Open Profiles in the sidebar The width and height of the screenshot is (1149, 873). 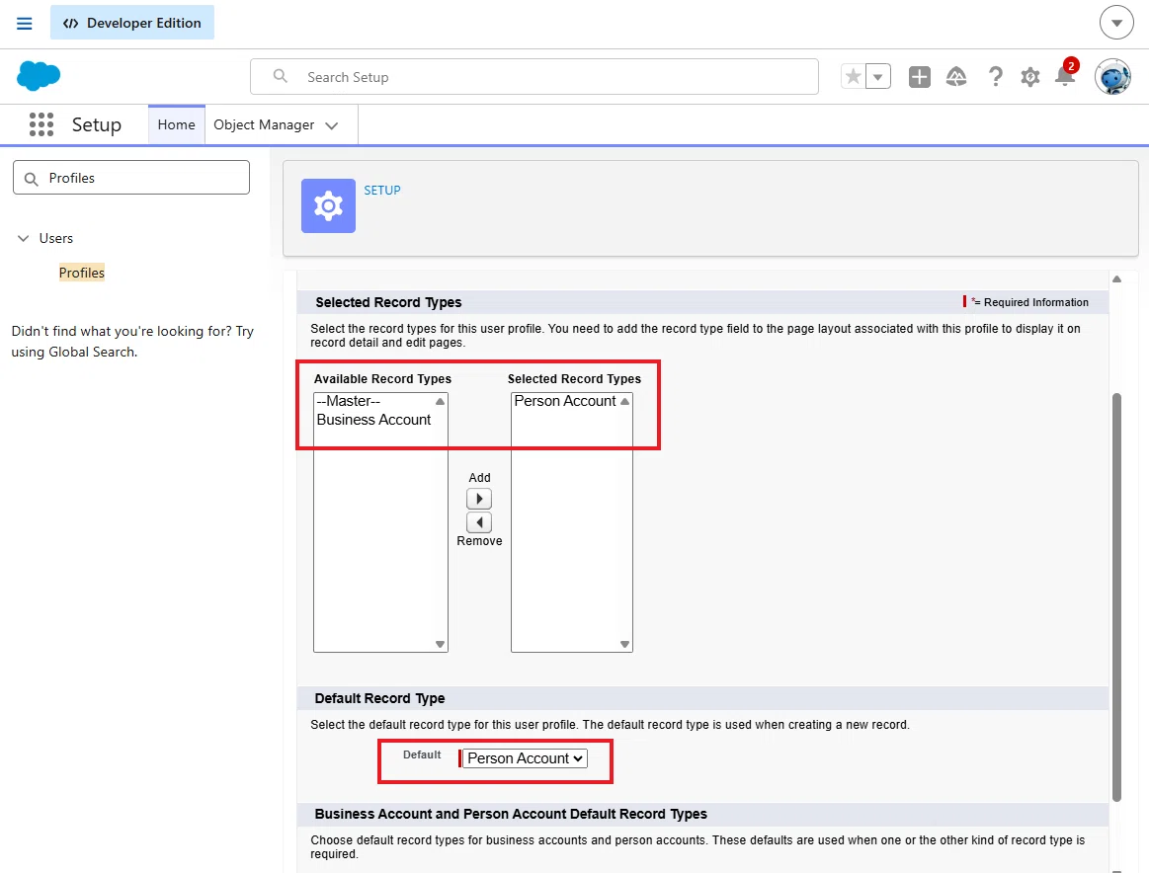(81, 273)
